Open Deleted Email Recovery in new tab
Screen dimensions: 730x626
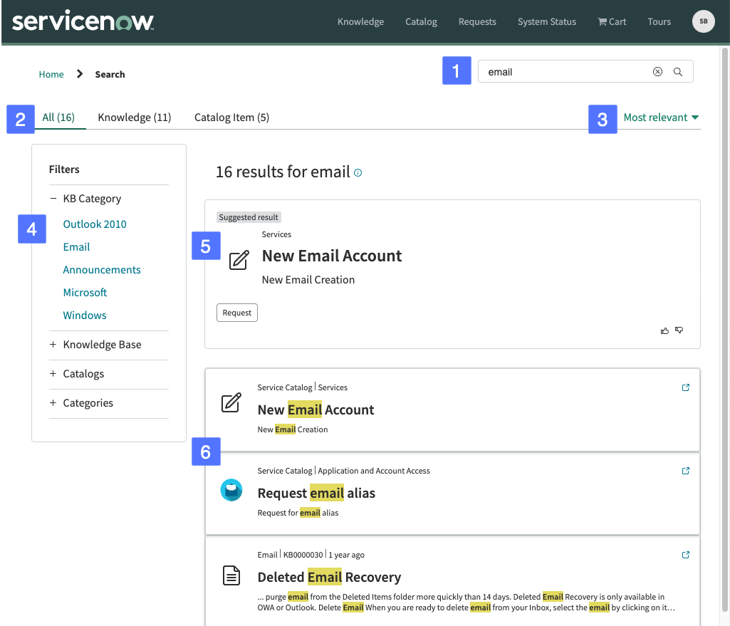685,554
